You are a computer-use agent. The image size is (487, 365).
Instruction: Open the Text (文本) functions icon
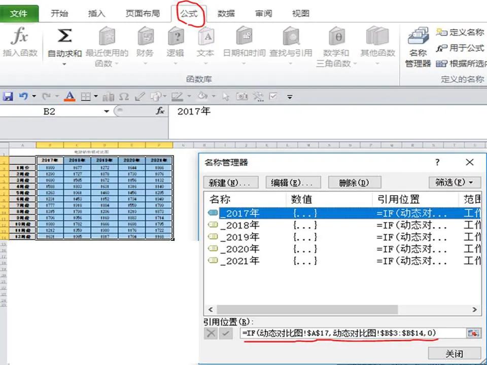coord(205,36)
